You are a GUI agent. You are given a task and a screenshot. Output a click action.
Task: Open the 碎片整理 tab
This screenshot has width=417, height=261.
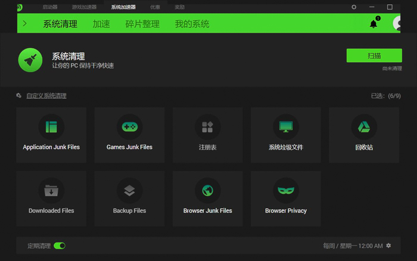point(142,24)
